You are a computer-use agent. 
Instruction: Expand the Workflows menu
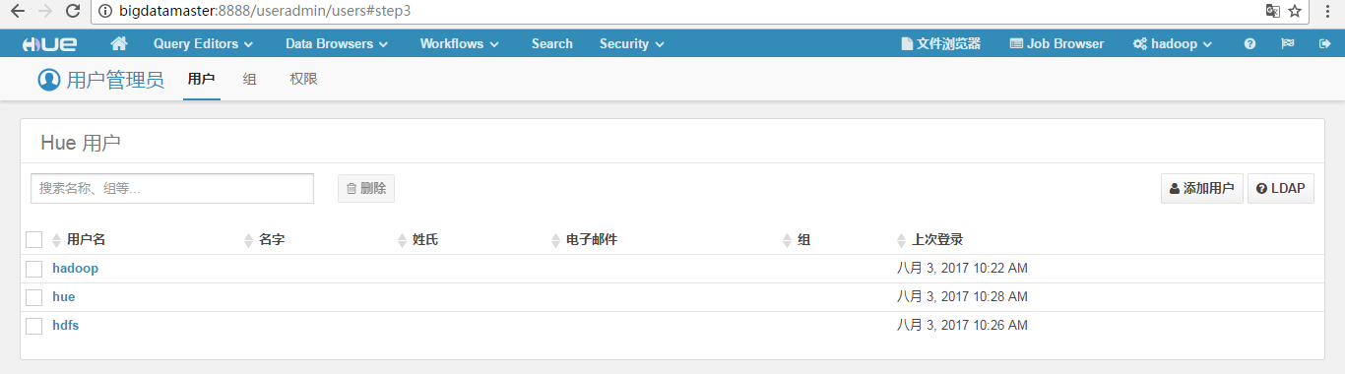pyautogui.click(x=459, y=44)
